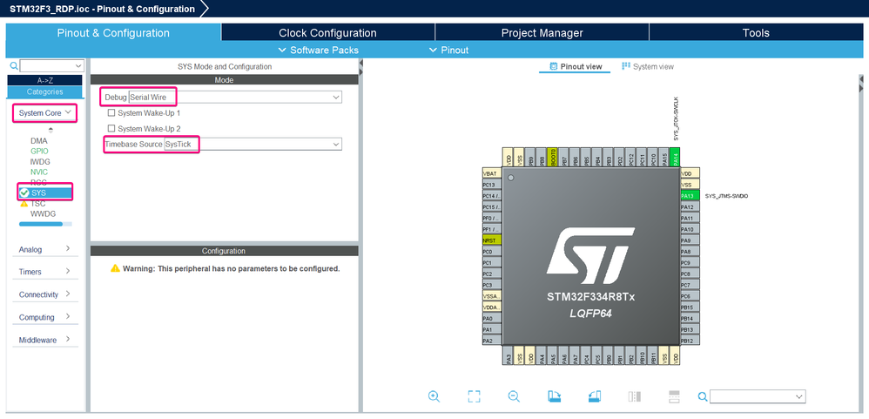
Task: Click the green PA14 pin
Action: click(x=675, y=157)
